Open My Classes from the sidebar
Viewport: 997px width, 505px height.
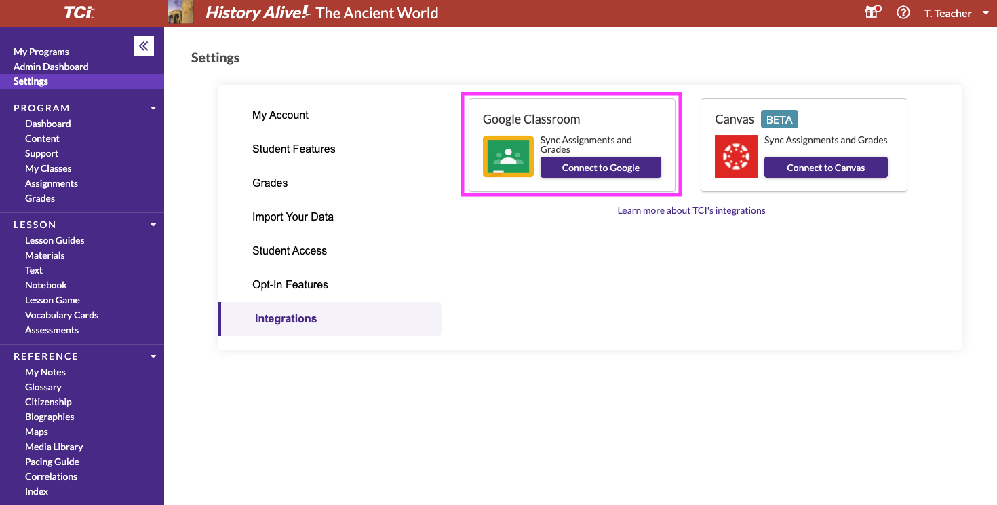tap(48, 168)
